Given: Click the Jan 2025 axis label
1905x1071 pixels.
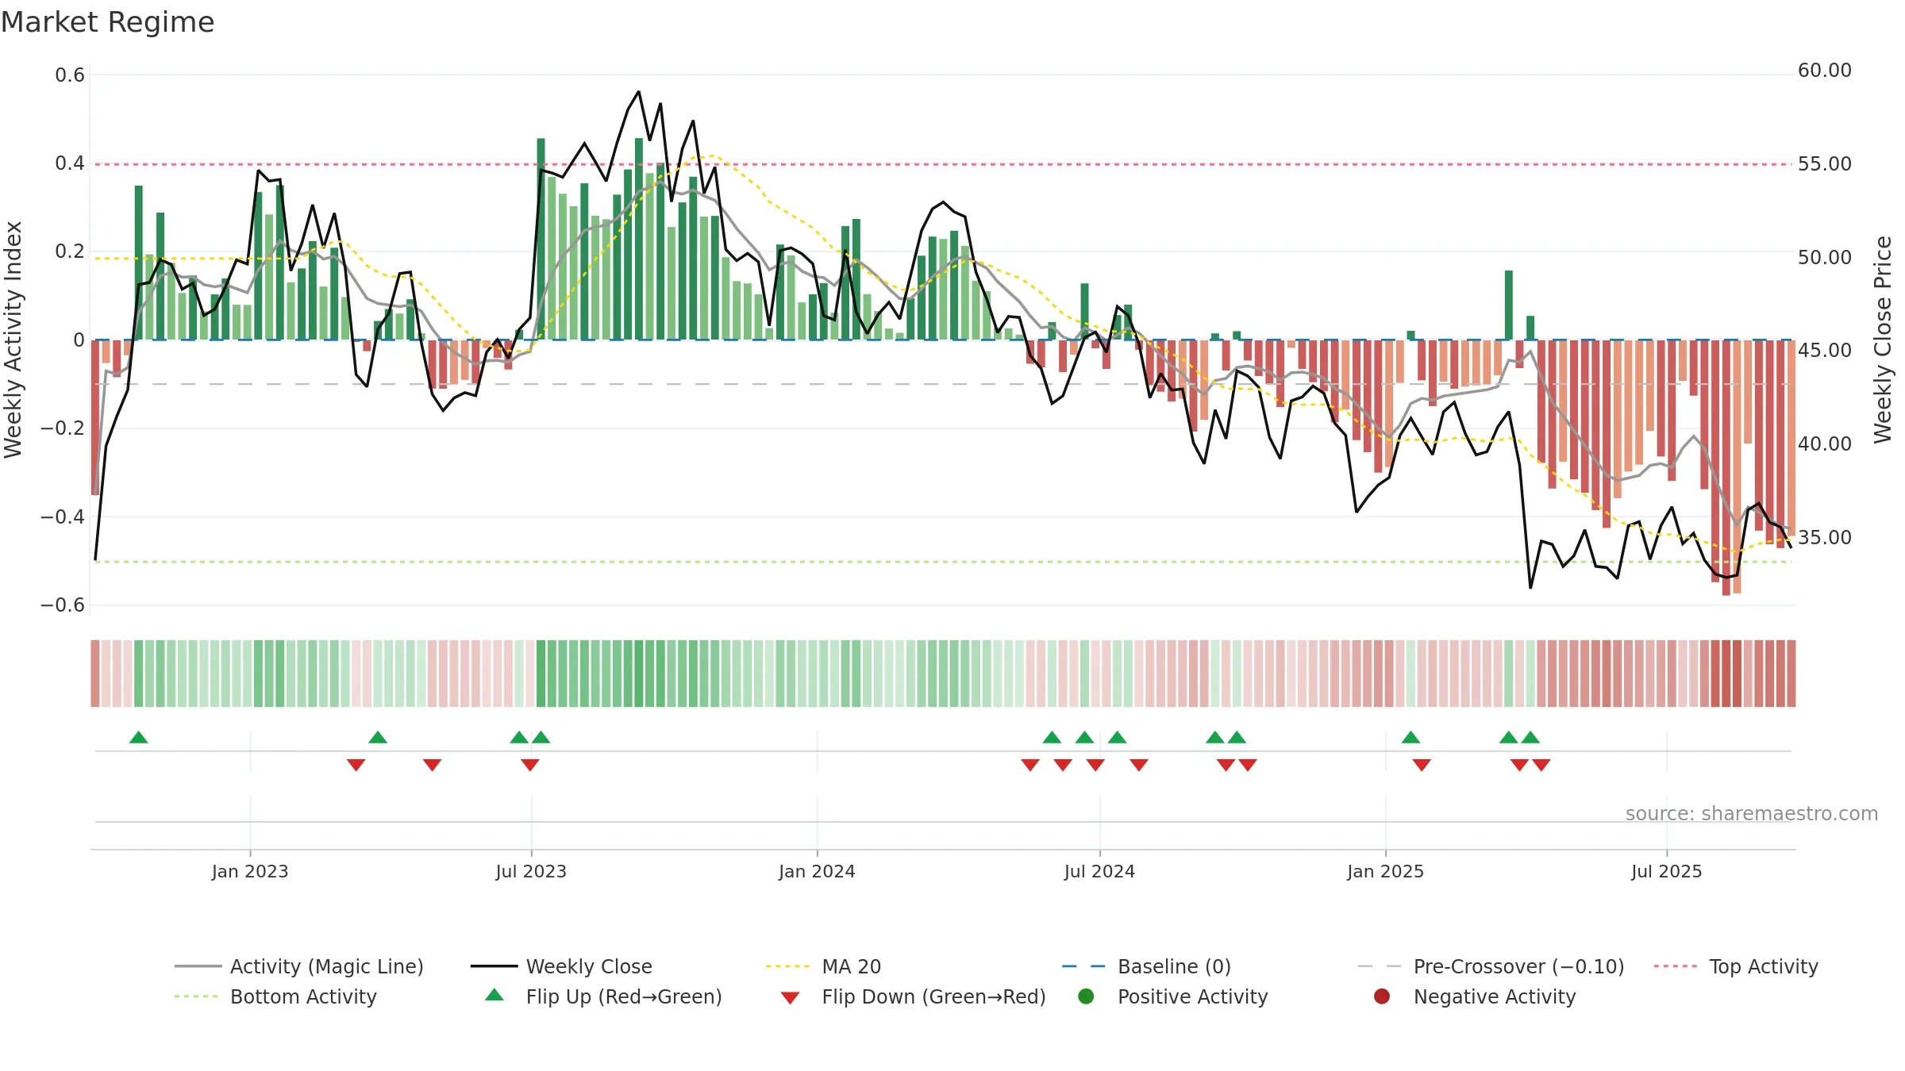Looking at the screenshot, I should point(1385,871).
